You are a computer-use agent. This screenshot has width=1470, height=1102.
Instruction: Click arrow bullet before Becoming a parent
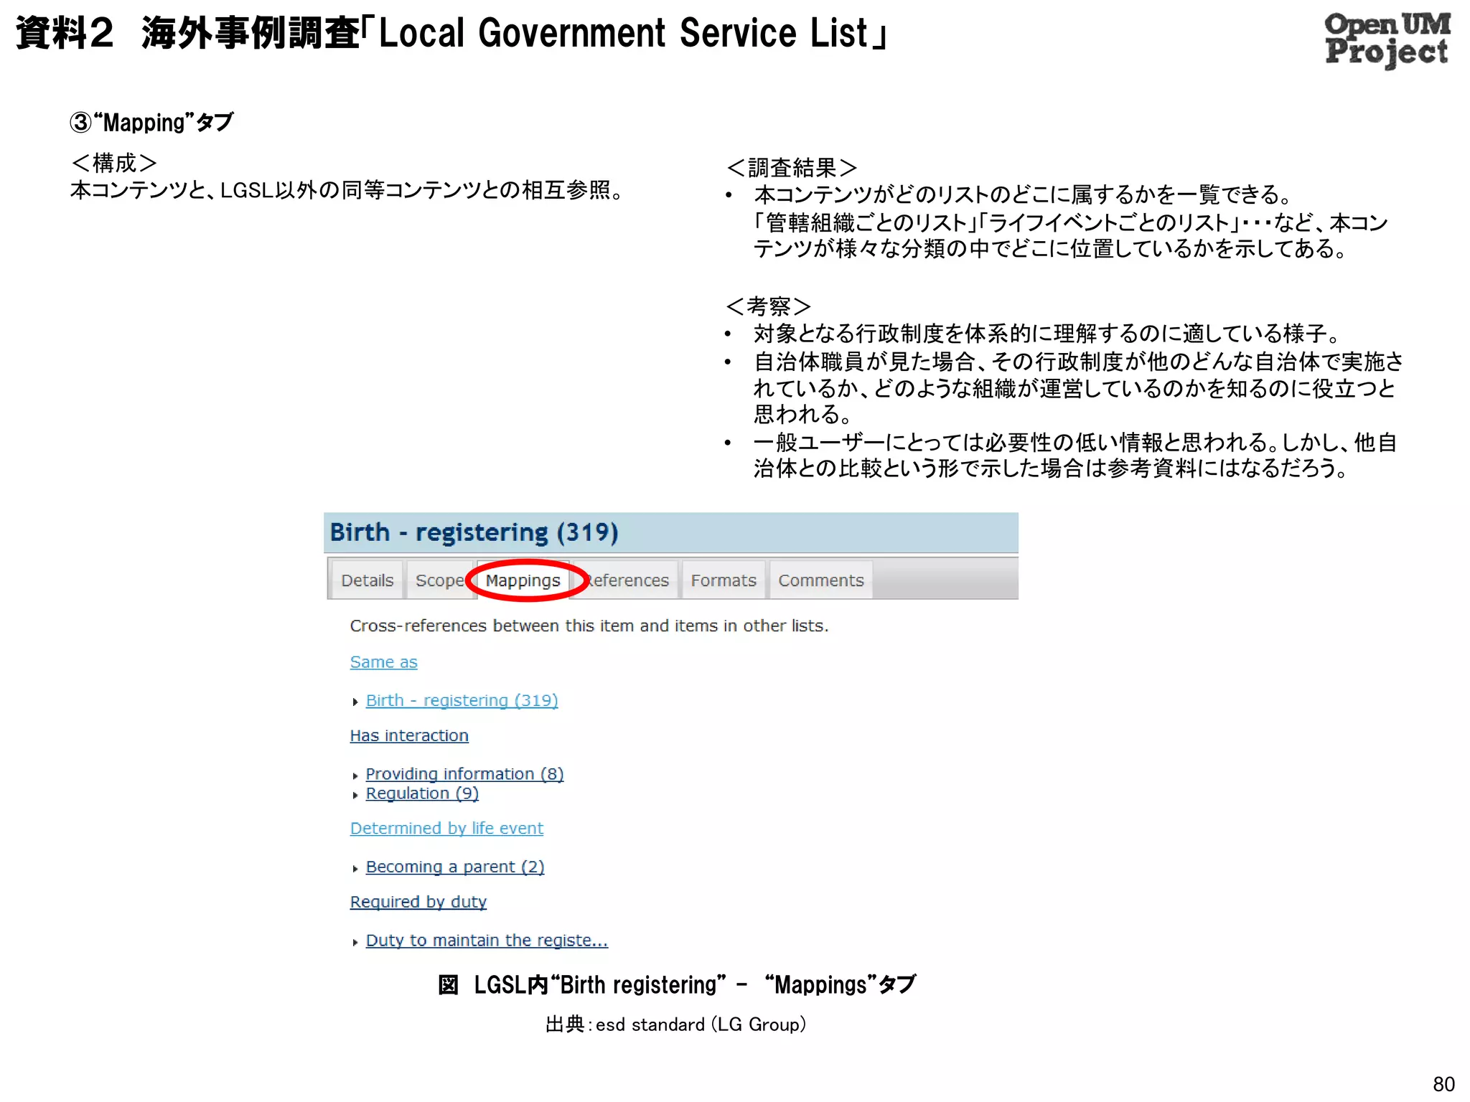[x=355, y=869]
